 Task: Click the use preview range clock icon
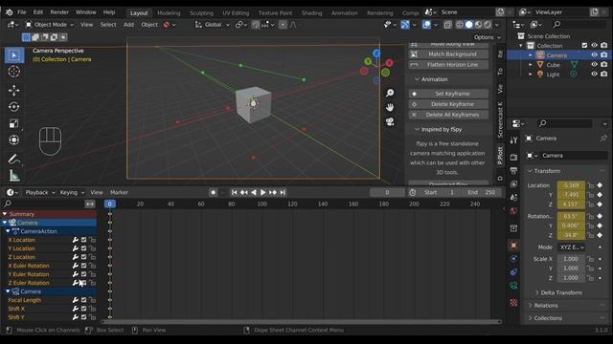coord(413,192)
